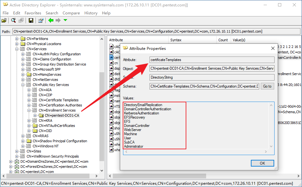This screenshot has height=187, width=302.
Task: Select the CN=RRAS tree item
Action: [x=41, y=136]
